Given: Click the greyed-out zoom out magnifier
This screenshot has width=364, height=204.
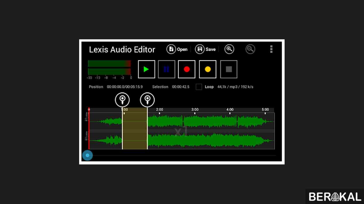Looking at the screenshot, I should tap(250, 49).
